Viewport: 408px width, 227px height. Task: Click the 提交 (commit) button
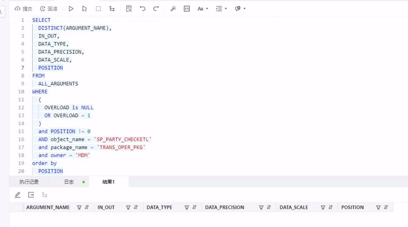pyautogui.click(x=24, y=9)
